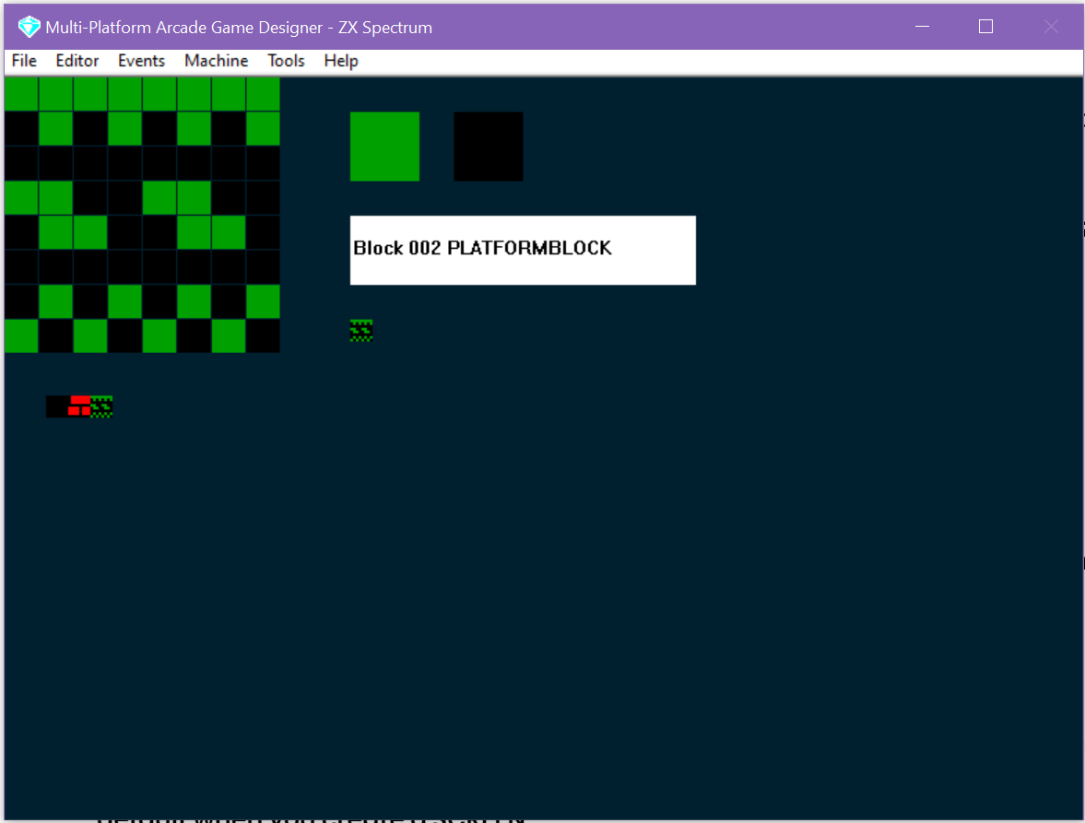Toggle the bottom-left corner pixel of the grid
Screen dimensions: 1085x823
pyautogui.click(x=21, y=336)
